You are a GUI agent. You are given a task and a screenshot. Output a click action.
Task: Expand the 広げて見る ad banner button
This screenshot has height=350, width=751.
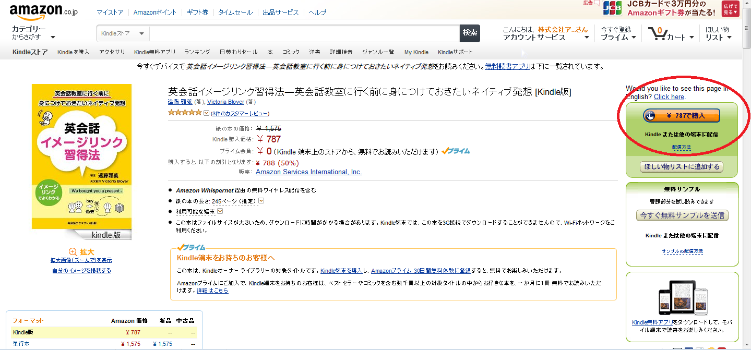click(731, 8)
